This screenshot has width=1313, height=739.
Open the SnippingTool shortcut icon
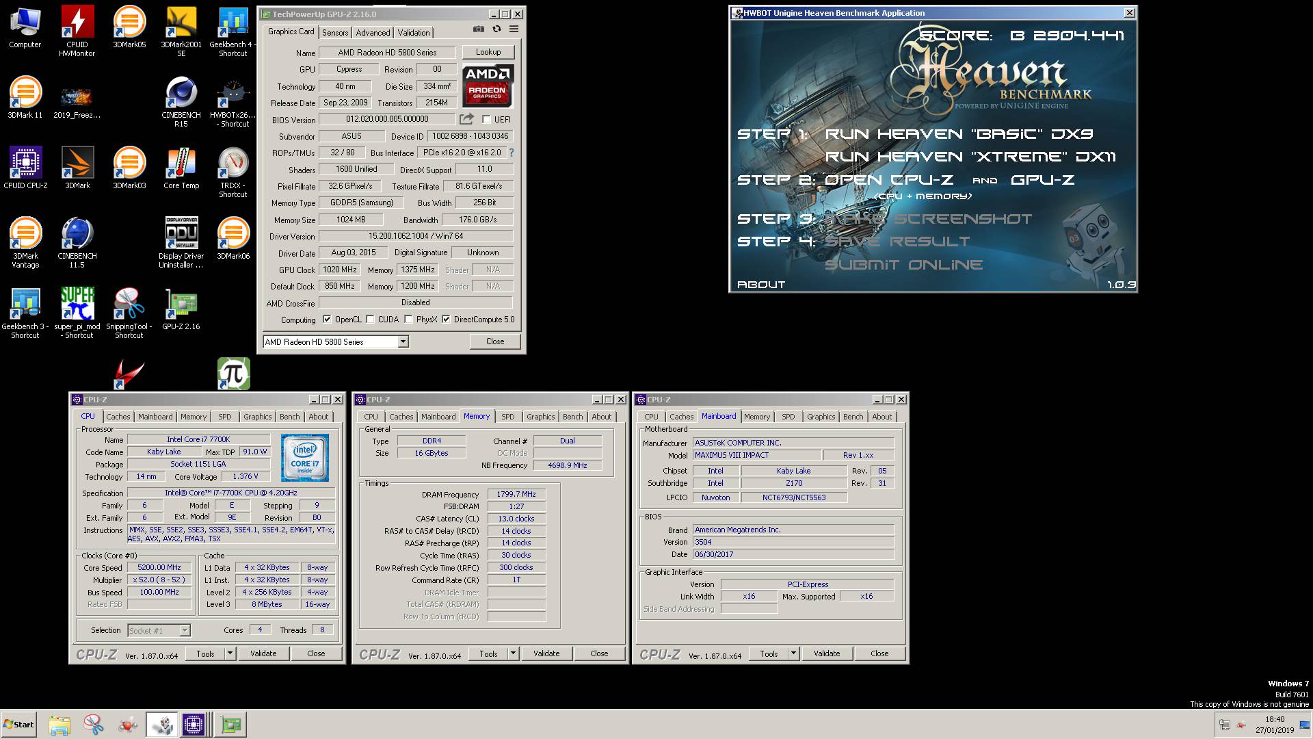click(129, 313)
